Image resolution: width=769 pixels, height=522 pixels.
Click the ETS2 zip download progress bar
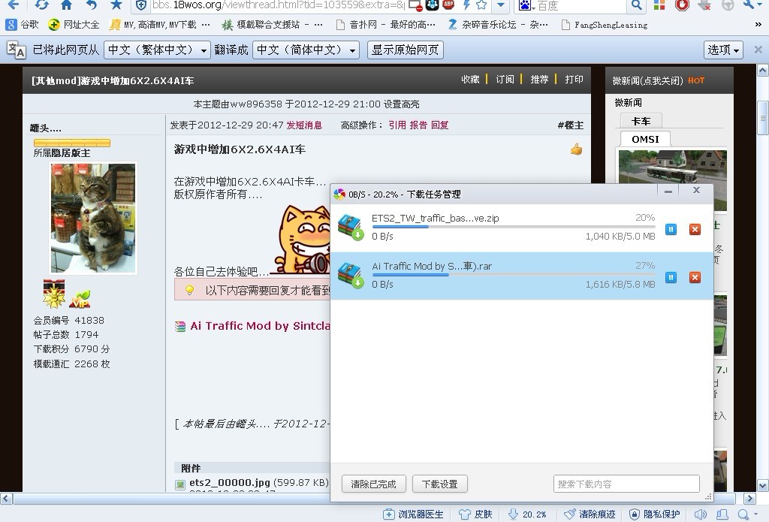pos(513,227)
